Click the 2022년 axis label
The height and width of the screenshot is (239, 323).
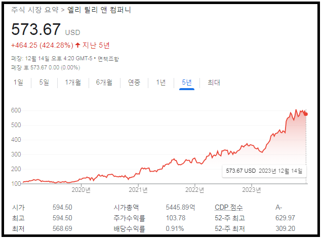point(195,190)
